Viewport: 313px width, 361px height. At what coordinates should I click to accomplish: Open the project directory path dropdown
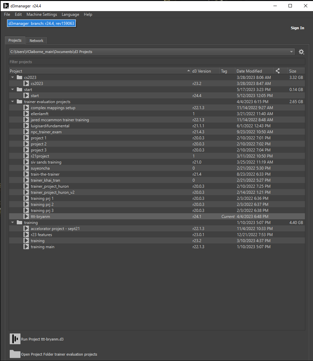pos(292,52)
